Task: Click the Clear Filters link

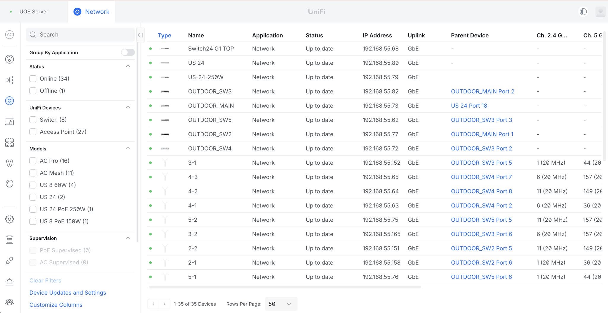Action: point(45,280)
